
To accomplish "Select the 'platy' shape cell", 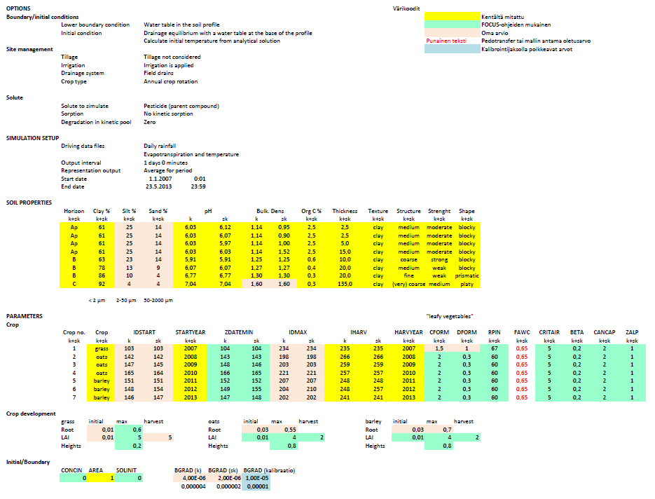I will click(467, 284).
